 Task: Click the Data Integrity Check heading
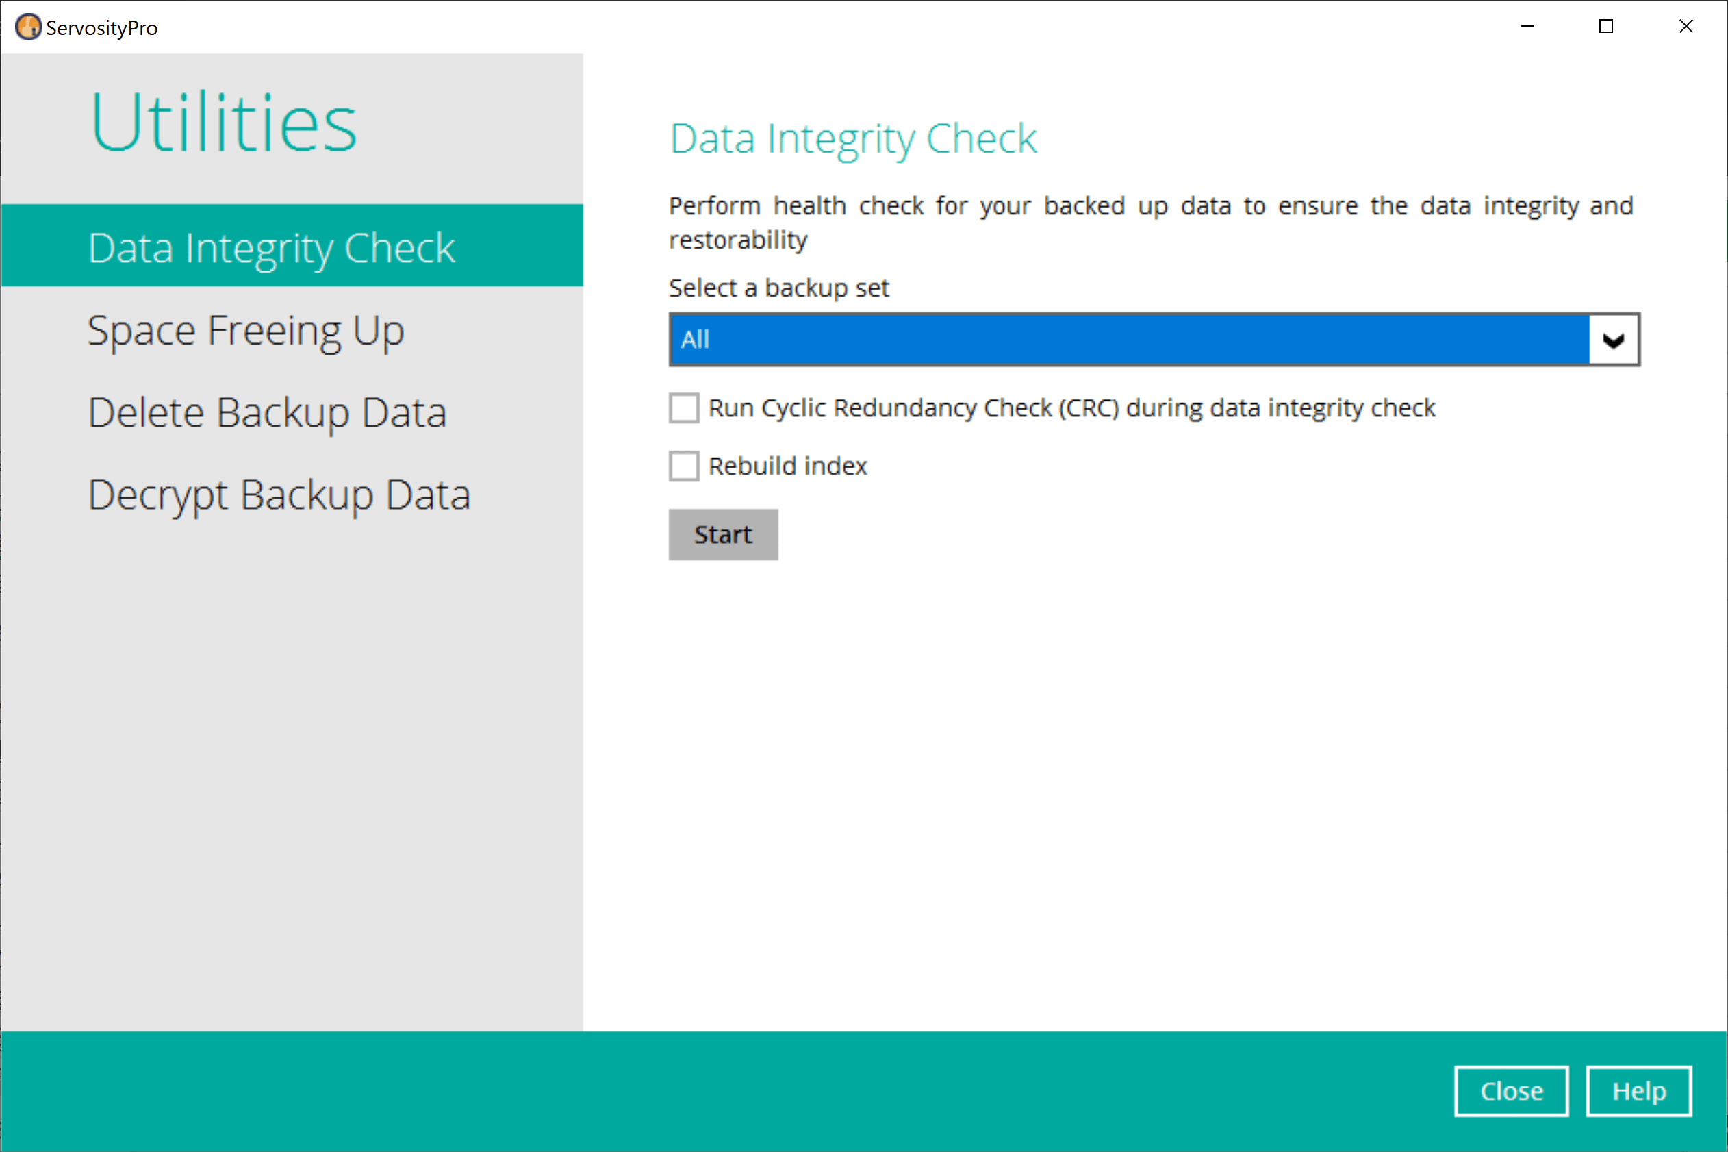tap(852, 138)
